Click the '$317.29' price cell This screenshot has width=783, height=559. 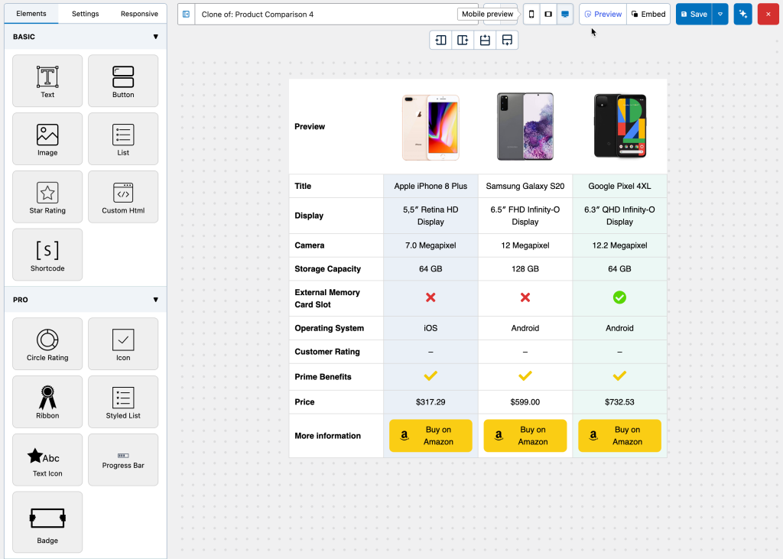click(430, 402)
